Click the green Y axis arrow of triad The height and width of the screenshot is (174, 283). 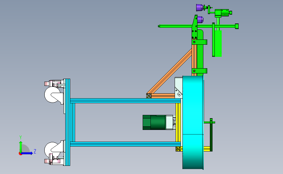(x=21, y=147)
